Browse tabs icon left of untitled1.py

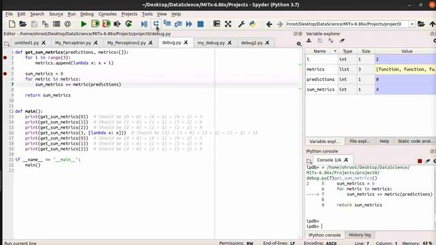click(7, 44)
